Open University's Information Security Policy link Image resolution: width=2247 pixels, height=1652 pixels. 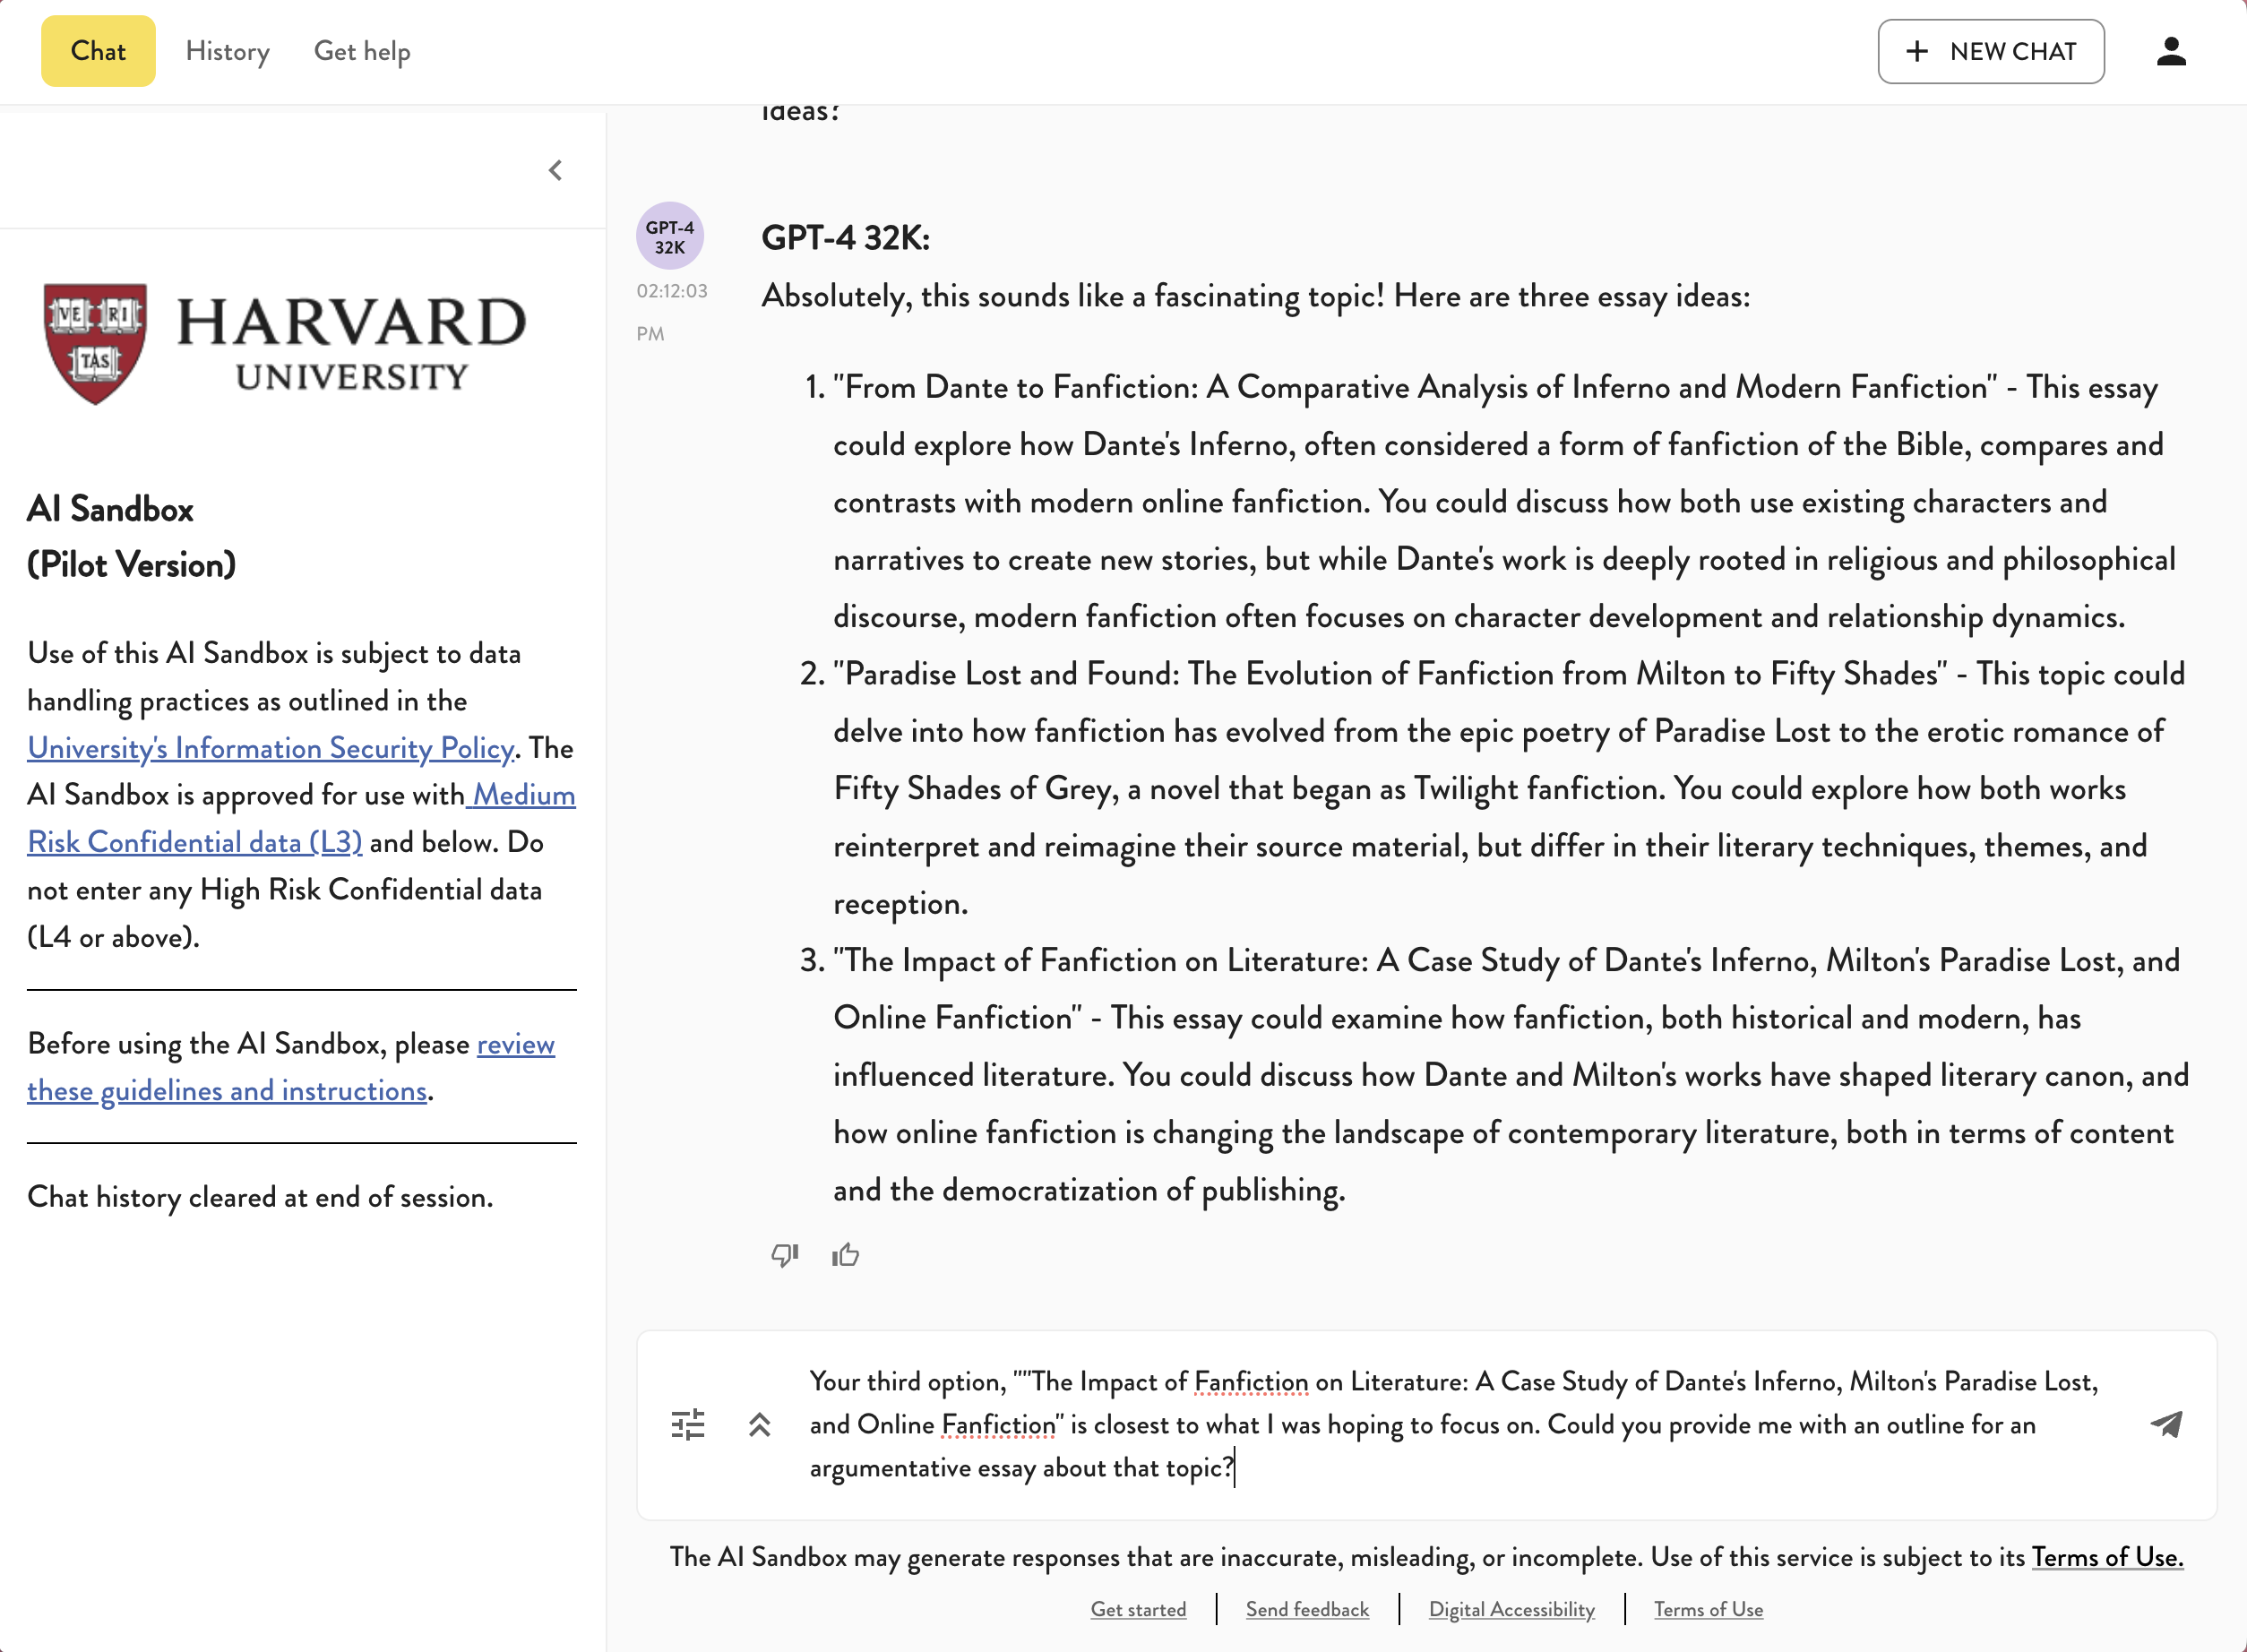[270, 748]
